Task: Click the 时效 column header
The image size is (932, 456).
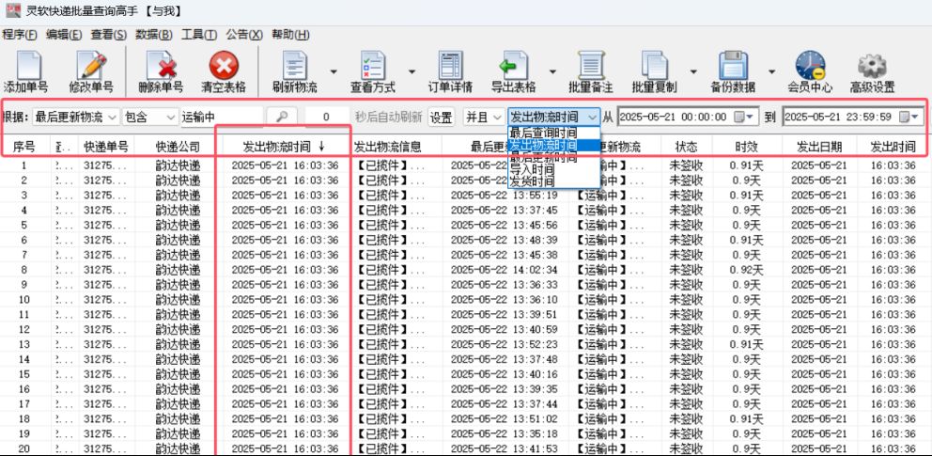Action: pos(746,147)
